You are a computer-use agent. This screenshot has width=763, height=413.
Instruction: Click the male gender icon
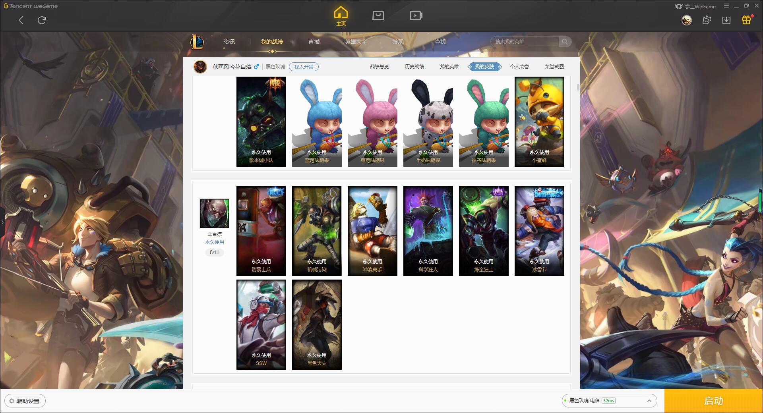click(x=256, y=67)
